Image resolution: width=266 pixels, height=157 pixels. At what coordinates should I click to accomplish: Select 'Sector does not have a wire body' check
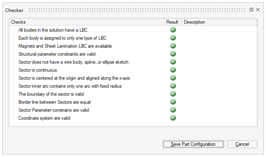(x=74, y=62)
